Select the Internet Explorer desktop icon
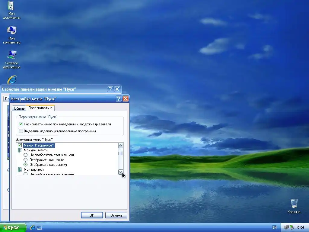The image size is (309, 232). 12,80
